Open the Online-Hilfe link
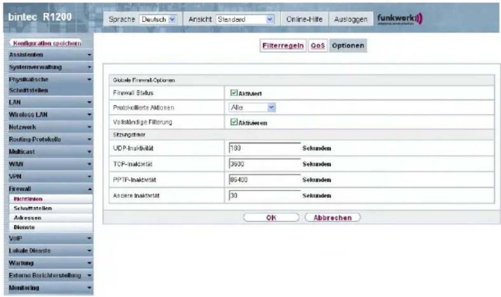 click(304, 19)
